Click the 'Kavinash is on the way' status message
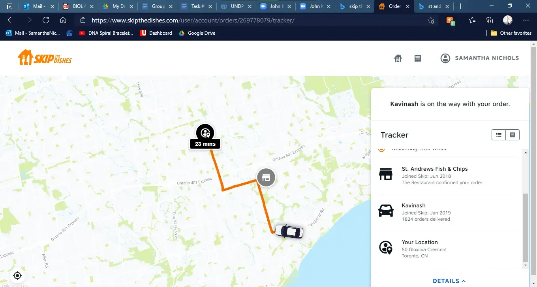Viewport: 537px width, 287px height. [x=450, y=104]
